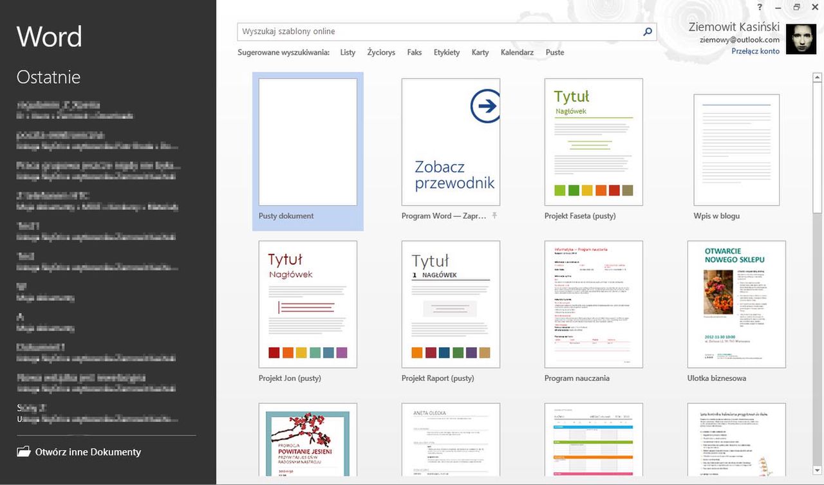
Task: Select the Pusty dokument template
Action: 308,151
